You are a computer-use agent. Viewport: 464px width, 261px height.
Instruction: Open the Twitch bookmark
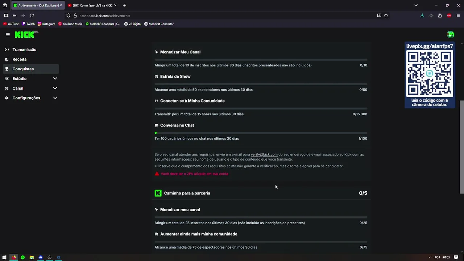point(28,24)
